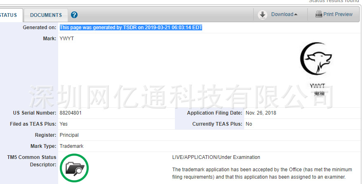363x184 pixels.
Task: Click the highlighted TSDR generated-on text
Action: click(131, 28)
